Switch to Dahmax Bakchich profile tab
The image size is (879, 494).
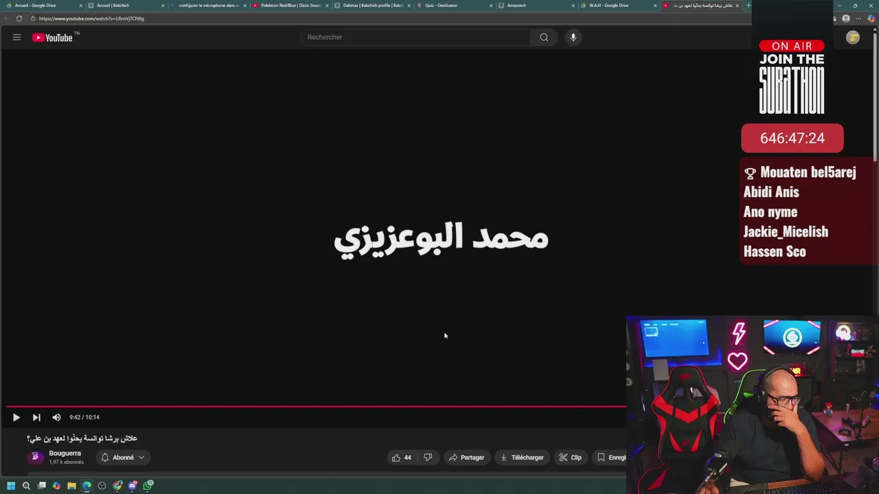pos(373,5)
